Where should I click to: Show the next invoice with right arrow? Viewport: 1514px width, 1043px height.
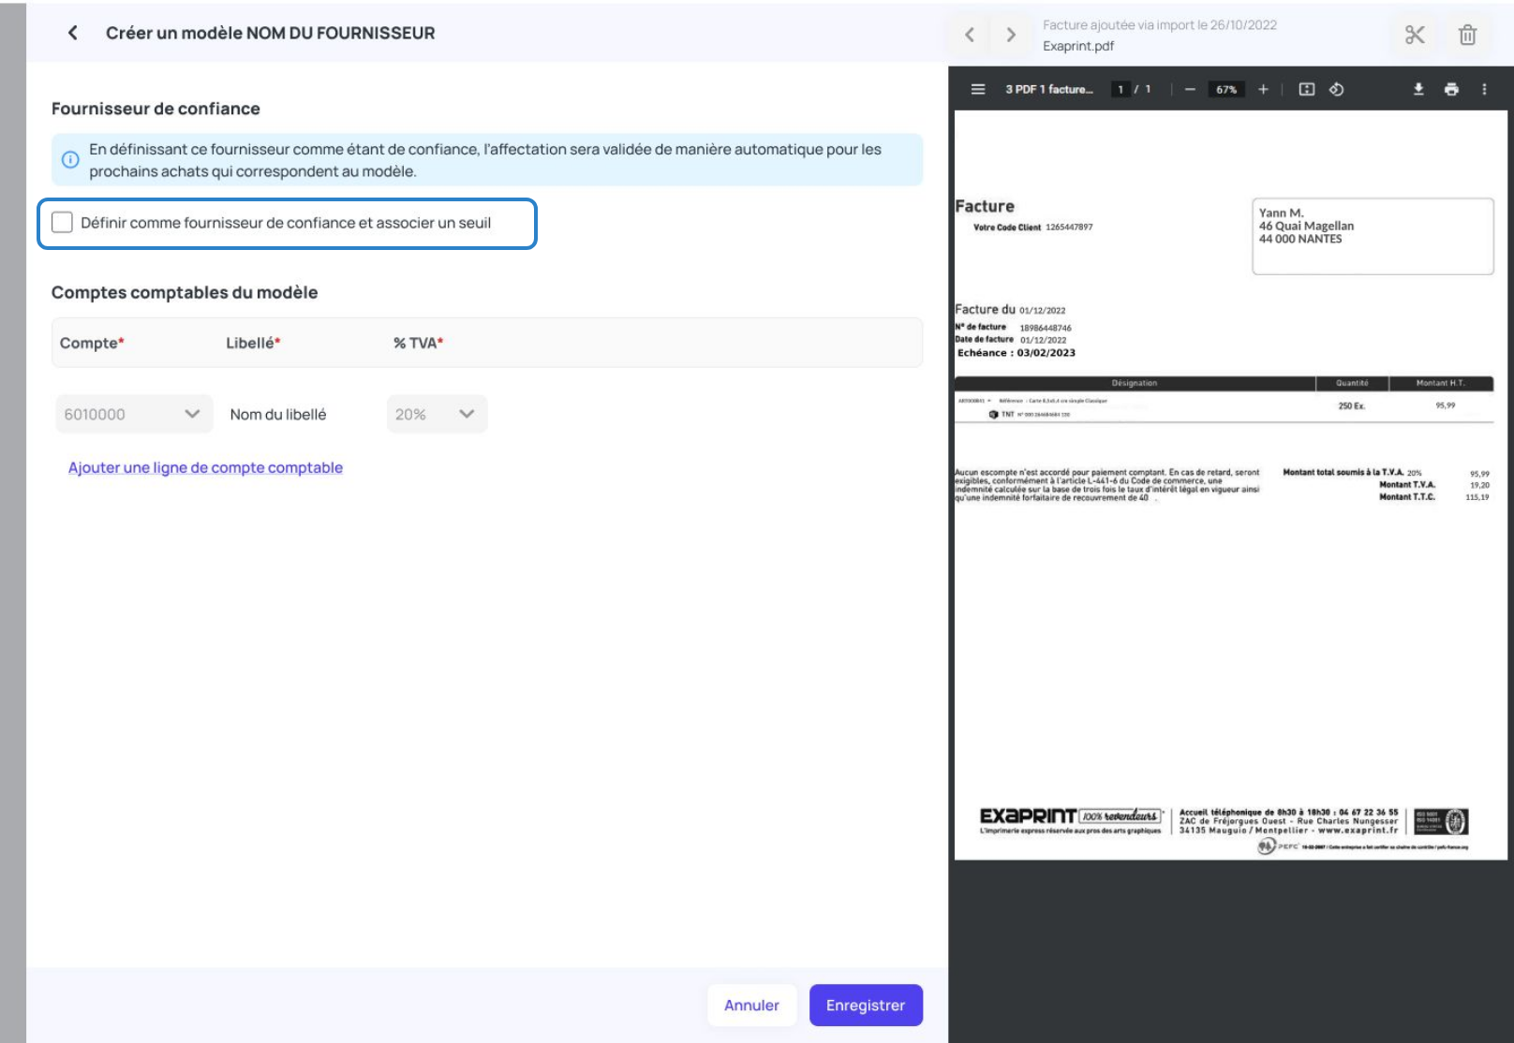[x=1010, y=35]
